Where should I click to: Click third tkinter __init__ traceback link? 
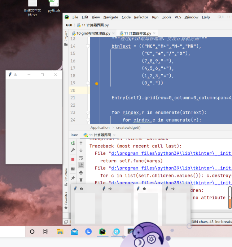[x=171, y=183]
